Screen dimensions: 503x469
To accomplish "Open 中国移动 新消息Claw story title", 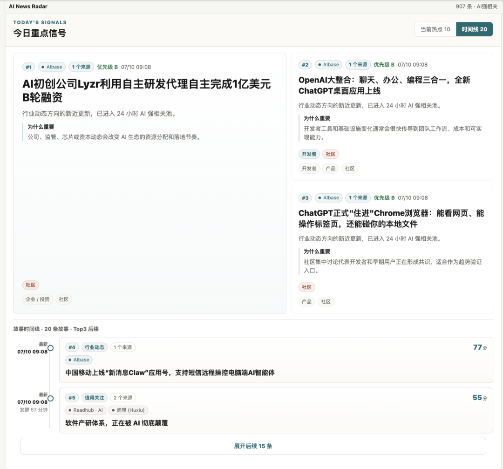I will click(x=170, y=373).
